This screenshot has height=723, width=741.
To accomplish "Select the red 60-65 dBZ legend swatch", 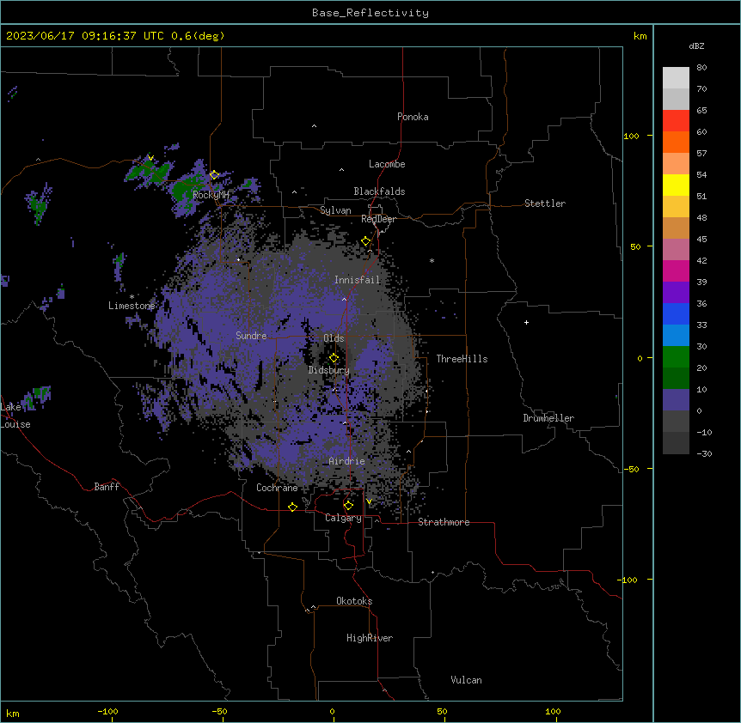I will coord(676,120).
